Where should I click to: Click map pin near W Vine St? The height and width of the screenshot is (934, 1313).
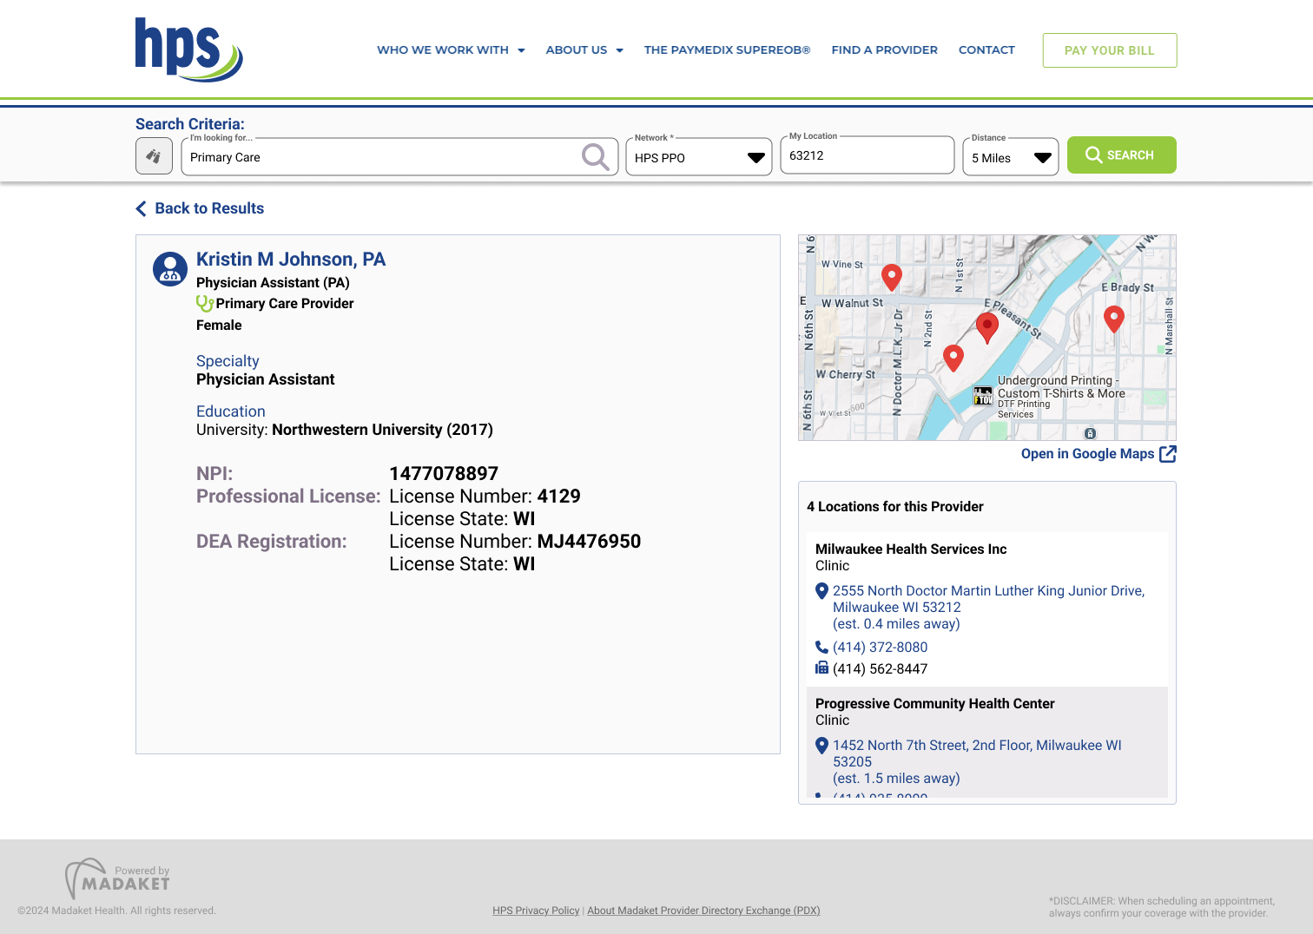click(x=892, y=278)
